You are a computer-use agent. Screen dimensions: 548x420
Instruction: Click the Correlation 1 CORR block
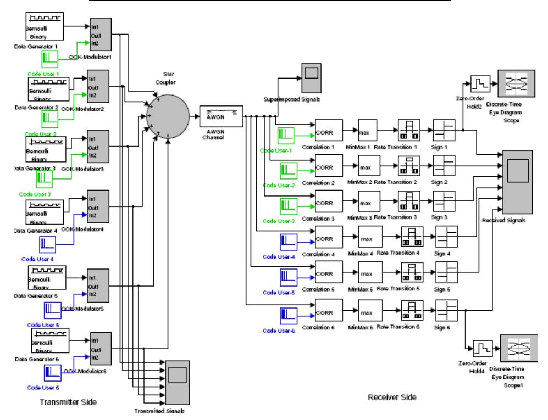pos(329,130)
